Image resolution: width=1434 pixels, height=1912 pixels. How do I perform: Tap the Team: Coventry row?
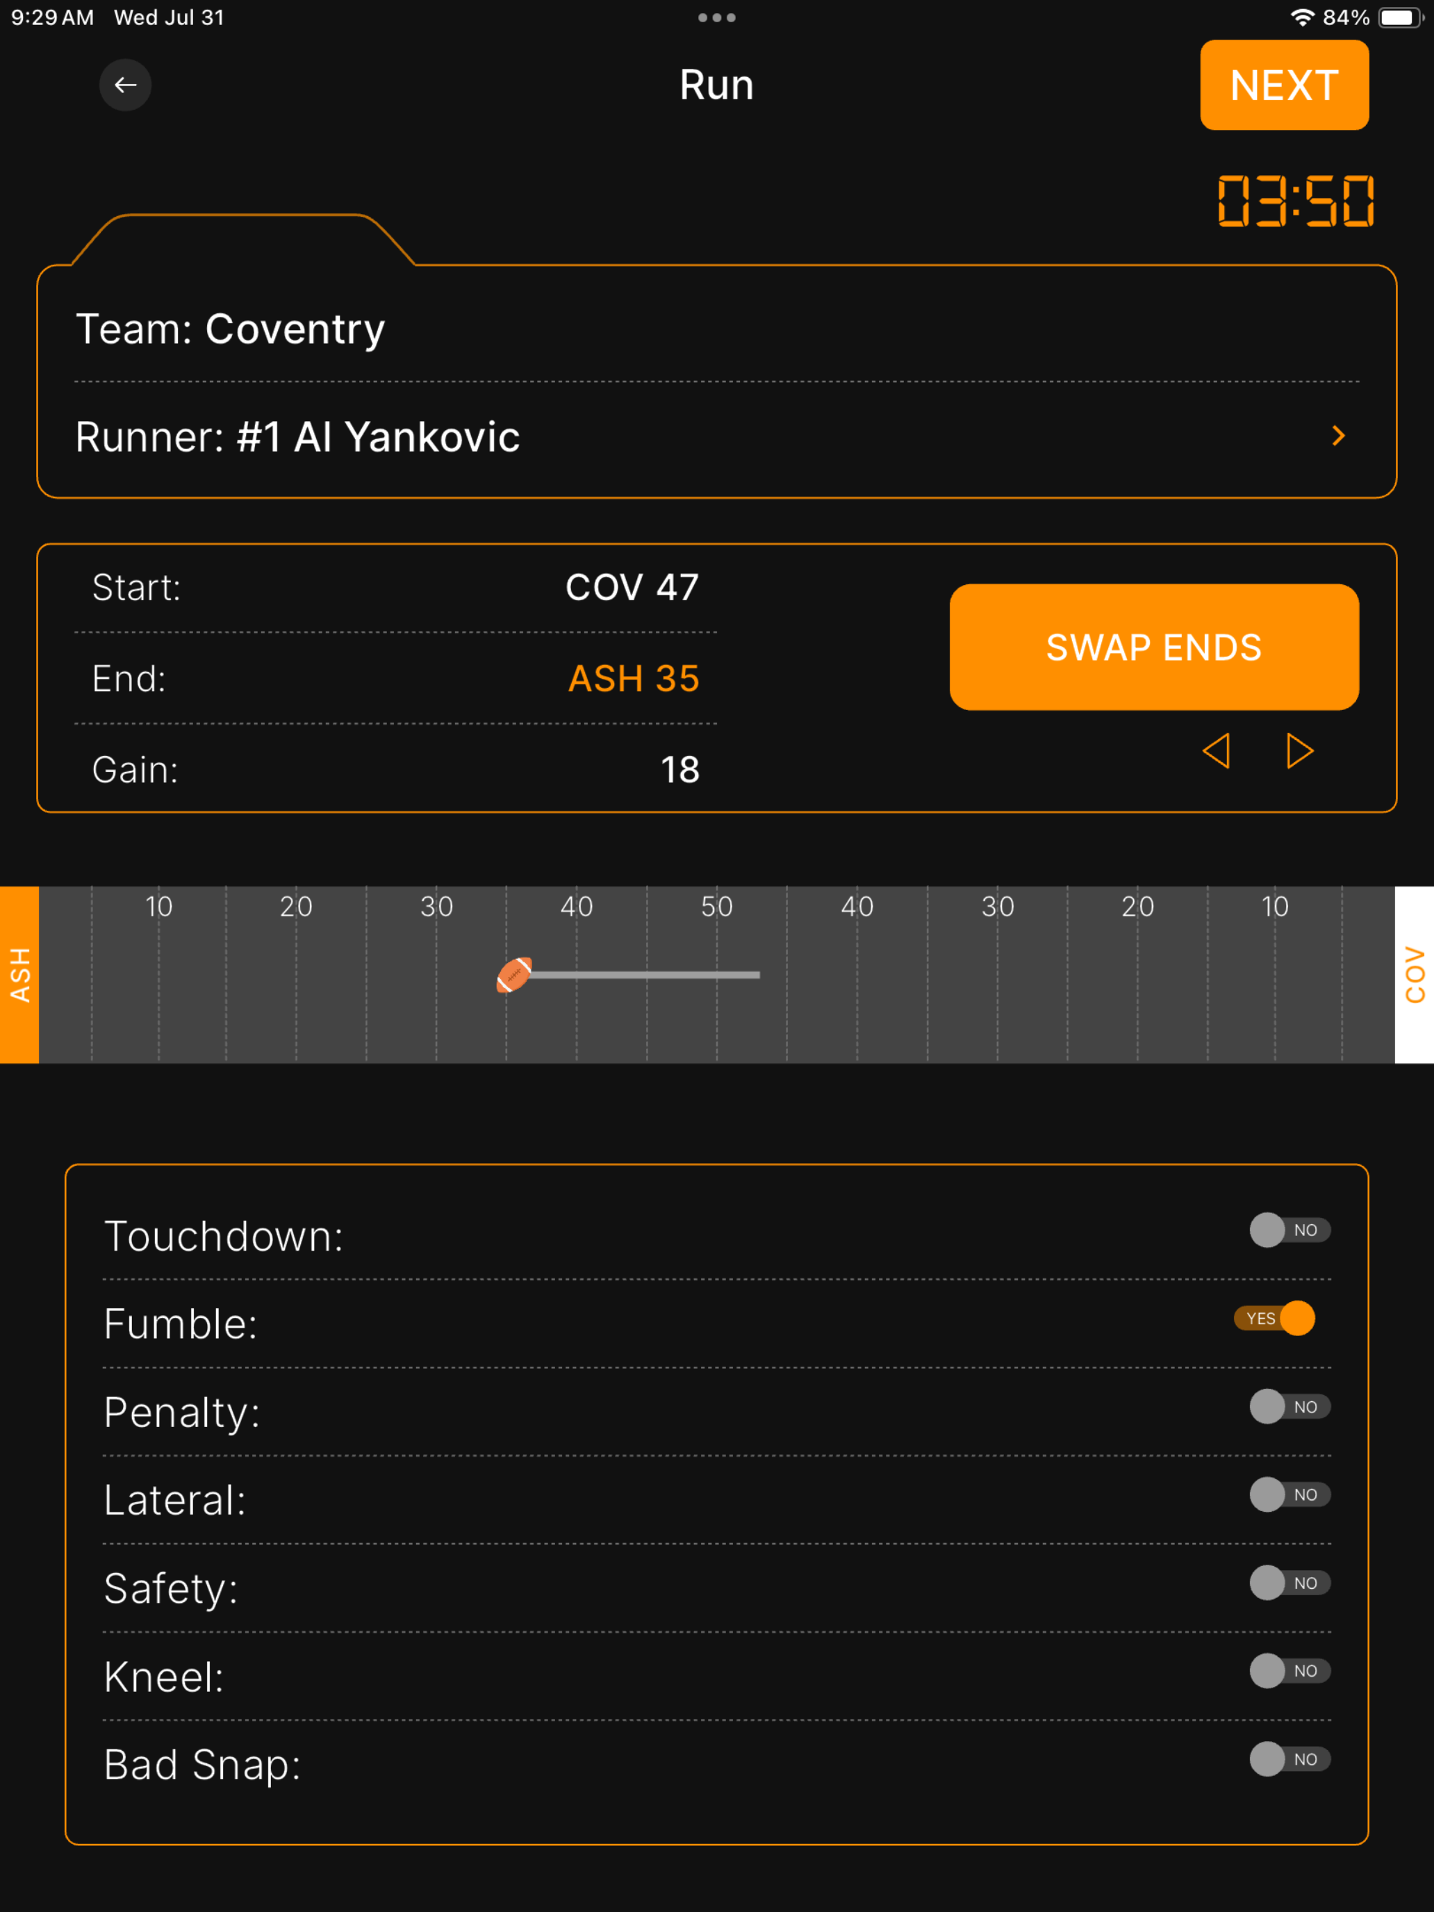pyautogui.click(x=716, y=329)
